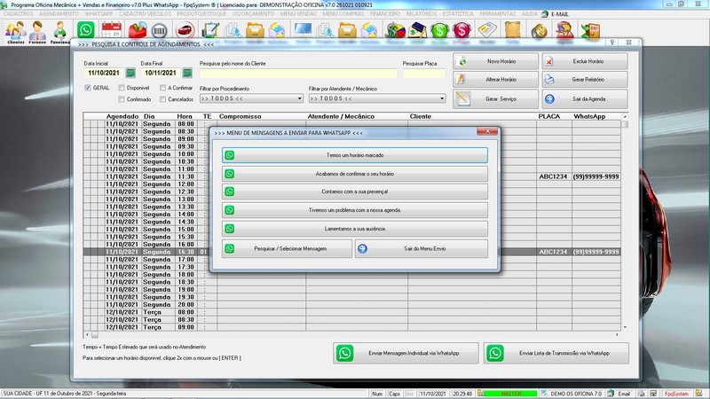Viewport: 710px width, 399px height.
Task: Uncheck the GERAL checkbox
Action: [x=88, y=88]
